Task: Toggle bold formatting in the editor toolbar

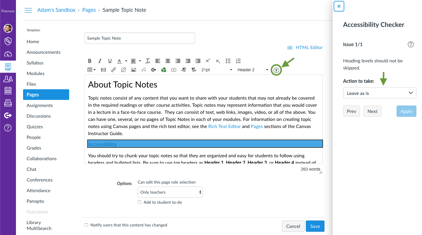Action: click(x=90, y=61)
